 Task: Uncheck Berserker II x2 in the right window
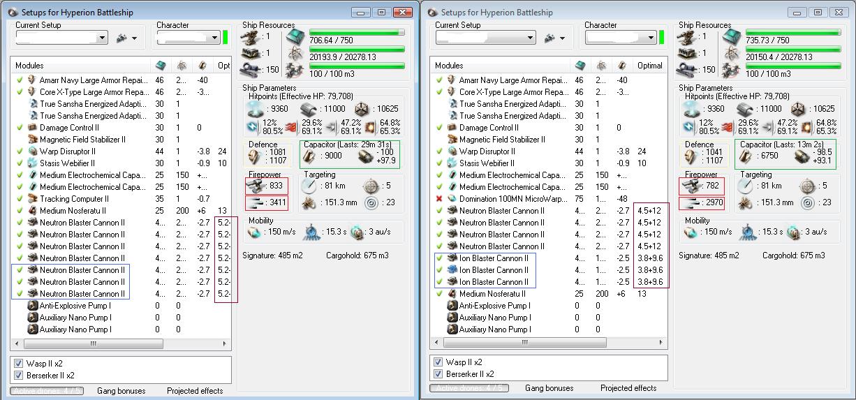(x=438, y=374)
